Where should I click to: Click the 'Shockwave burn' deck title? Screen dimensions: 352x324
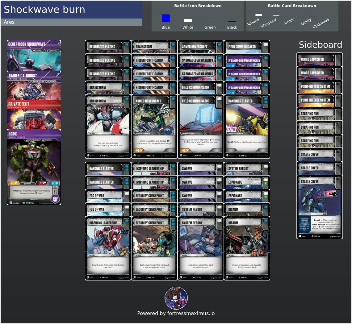[44, 10]
